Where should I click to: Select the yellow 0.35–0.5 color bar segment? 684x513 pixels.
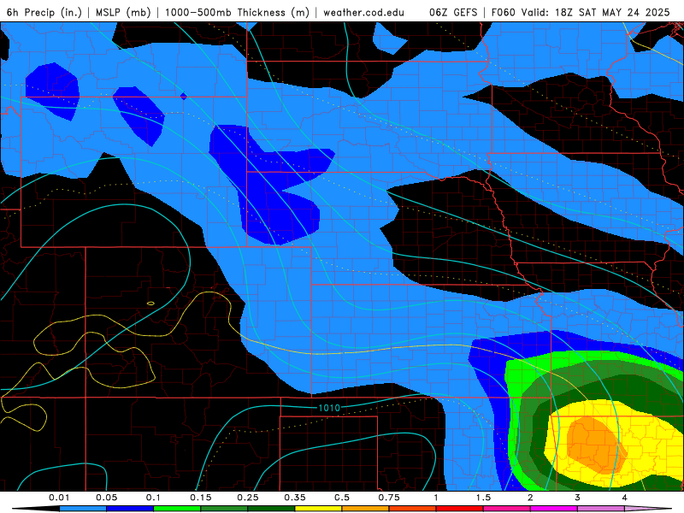point(318,509)
